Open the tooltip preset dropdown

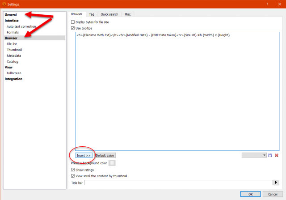[254, 155]
